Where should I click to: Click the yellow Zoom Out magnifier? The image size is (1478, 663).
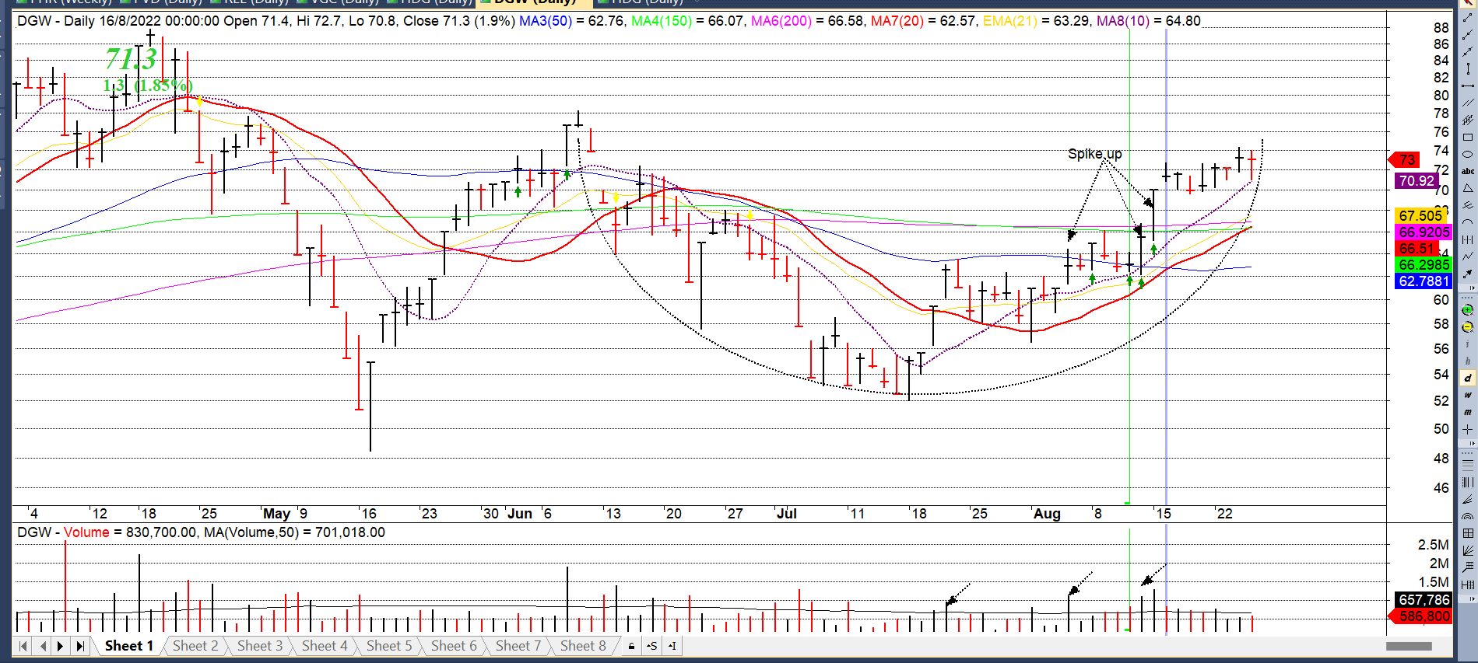1468,327
